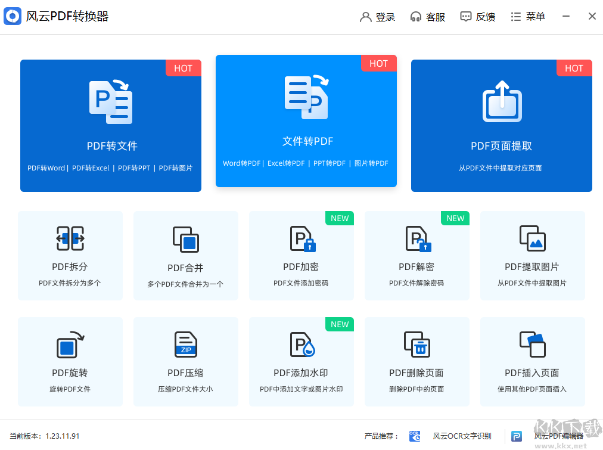Select the PDF提取图片 image extraction tool
Image resolution: width=603 pixels, height=450 pixels.
532,255
